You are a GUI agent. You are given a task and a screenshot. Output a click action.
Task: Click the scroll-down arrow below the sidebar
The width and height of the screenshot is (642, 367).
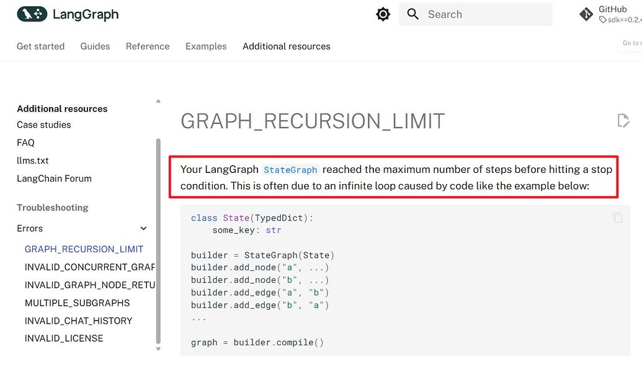[158, 350]
